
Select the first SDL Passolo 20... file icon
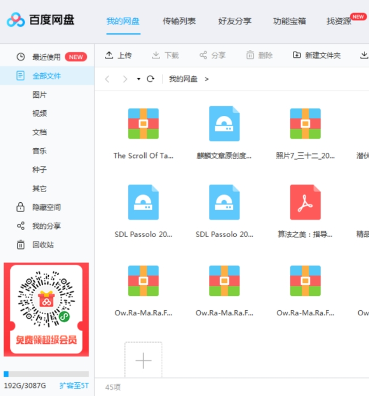pyautogui.click(x=144, y=202)
